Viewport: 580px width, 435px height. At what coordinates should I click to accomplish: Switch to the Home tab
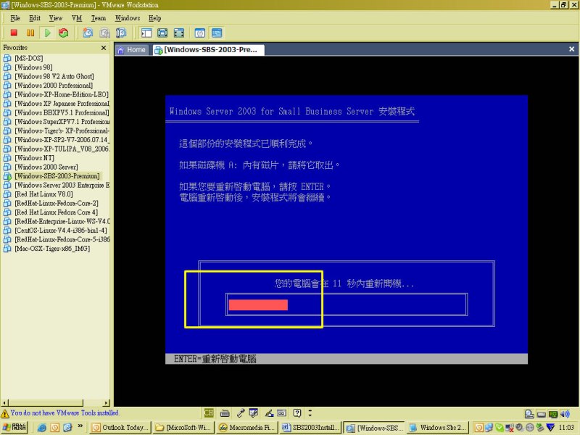[x=131, y=50]
